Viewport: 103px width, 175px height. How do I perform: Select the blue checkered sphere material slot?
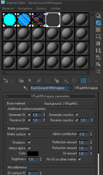click(24, 20)
